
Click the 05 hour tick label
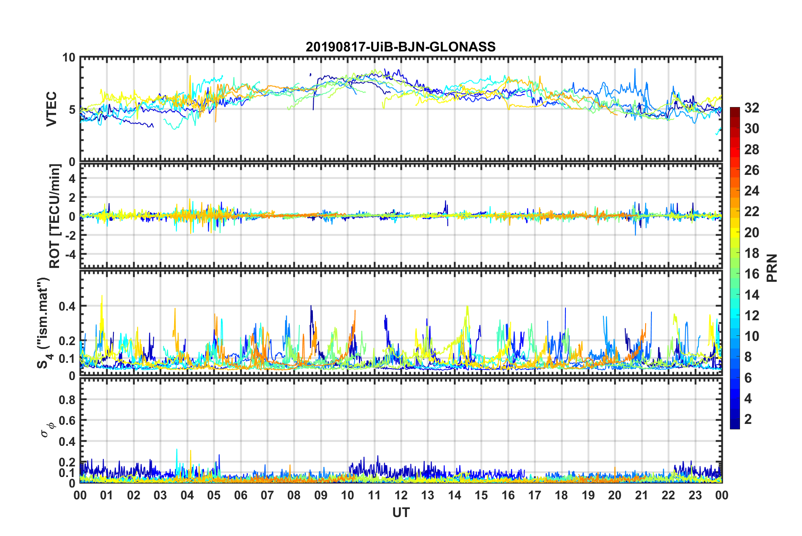point(214,495)
